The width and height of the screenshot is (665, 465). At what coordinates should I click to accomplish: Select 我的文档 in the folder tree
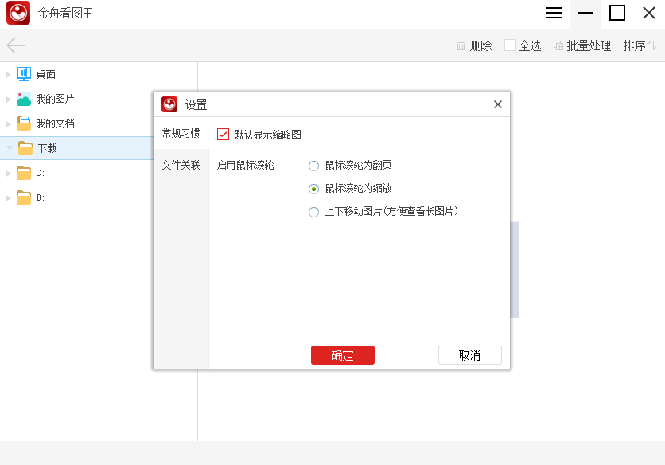(55, 123)
